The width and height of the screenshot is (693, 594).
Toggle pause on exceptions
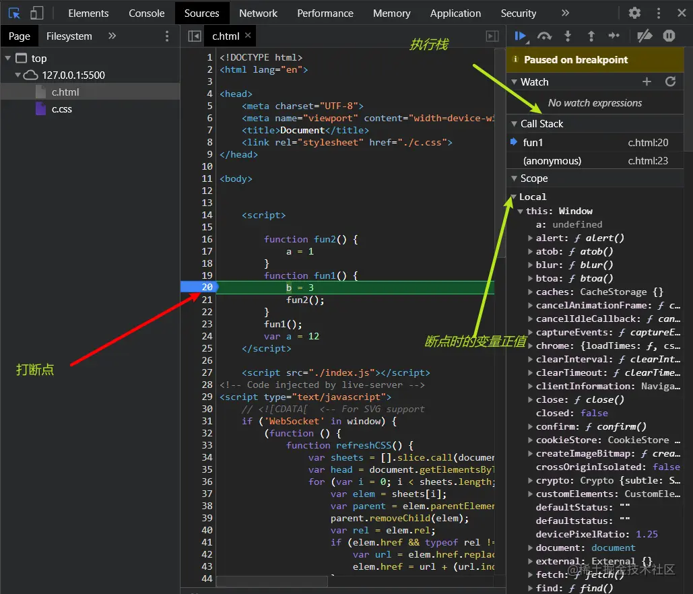click(x=669, y=36)
